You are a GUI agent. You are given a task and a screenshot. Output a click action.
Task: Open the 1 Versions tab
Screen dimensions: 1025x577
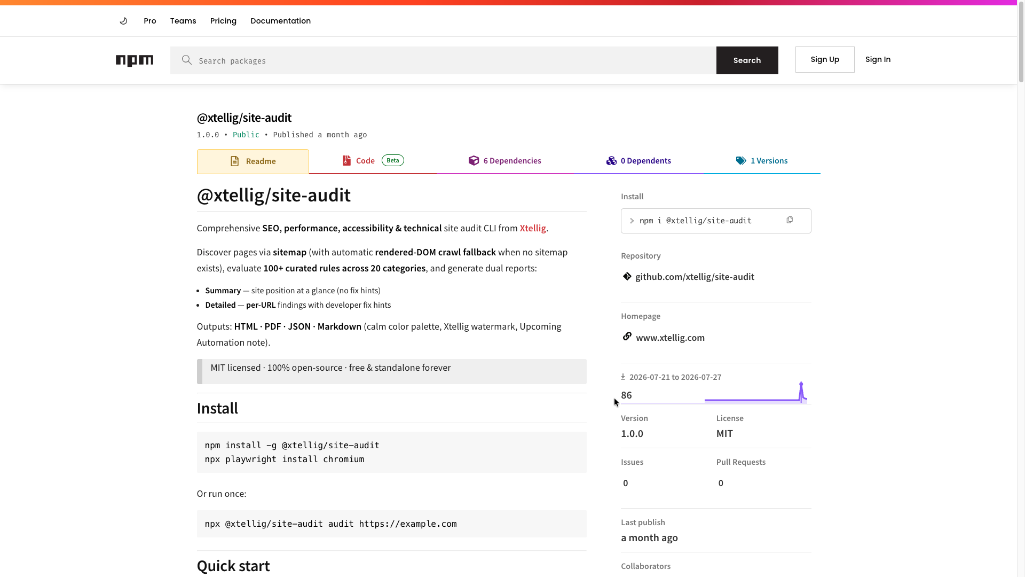[761, 161]
